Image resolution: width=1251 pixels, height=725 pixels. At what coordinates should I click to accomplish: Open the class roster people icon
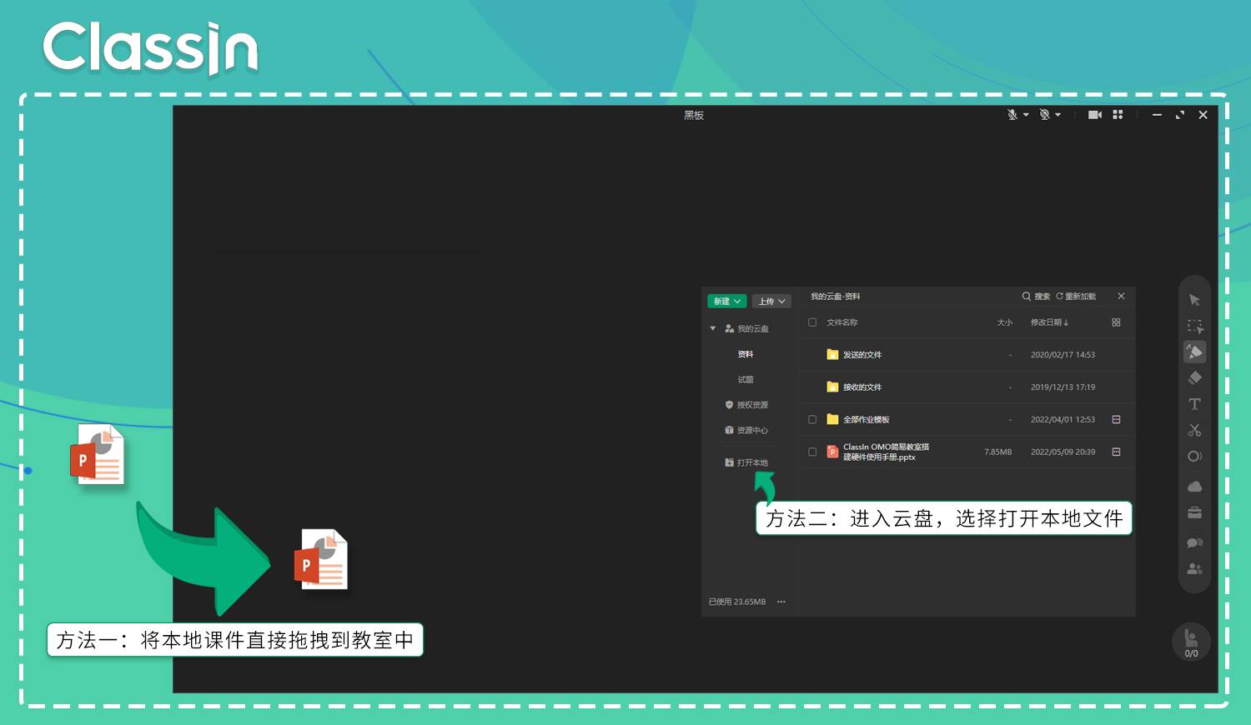(1194, 568)
